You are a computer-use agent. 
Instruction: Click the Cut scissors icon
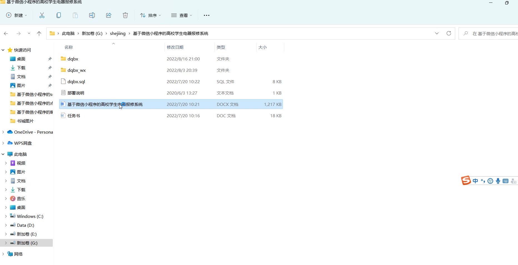42,15
